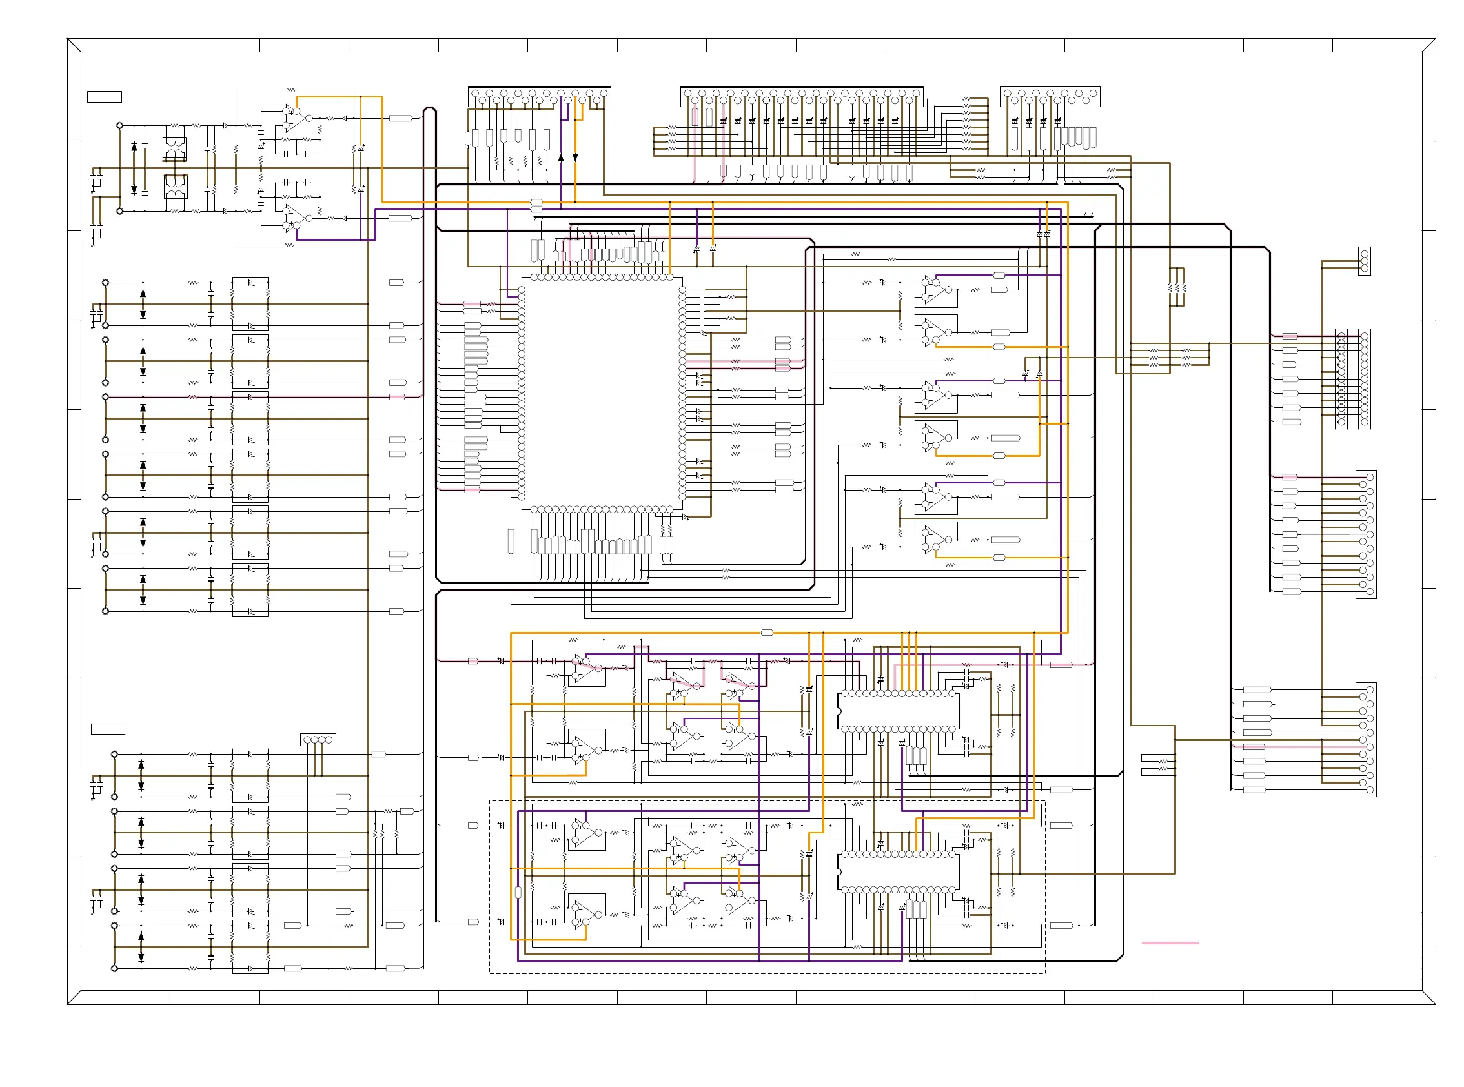Click the upper transformer coil symbol at top-left

(174, 148)
